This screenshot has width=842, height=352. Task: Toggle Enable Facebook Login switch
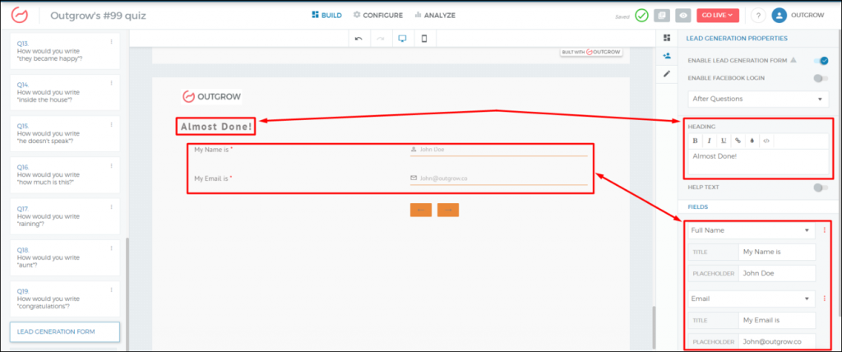tap(820, 78)
